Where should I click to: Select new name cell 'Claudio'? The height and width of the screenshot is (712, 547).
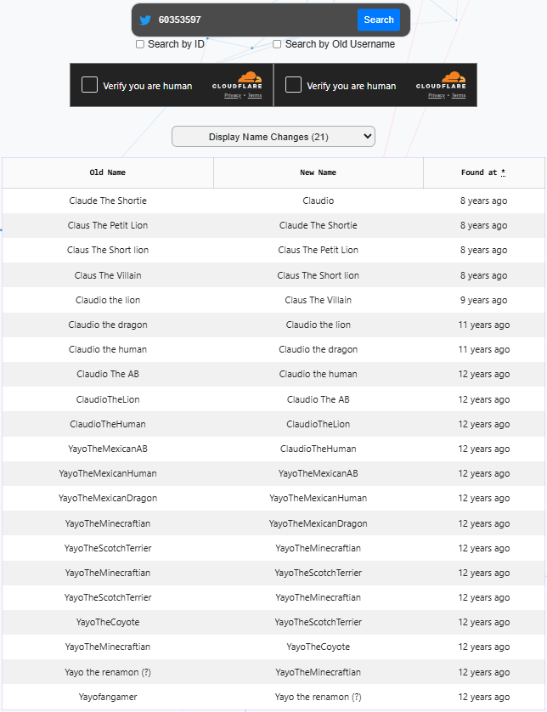click(x=319, y=201)
